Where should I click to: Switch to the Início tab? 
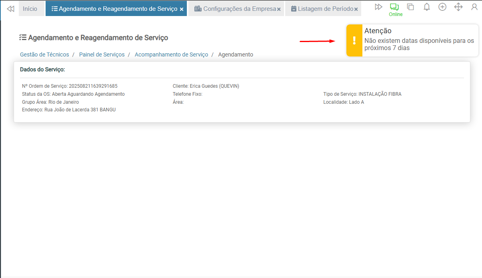[x=30, y=9]
